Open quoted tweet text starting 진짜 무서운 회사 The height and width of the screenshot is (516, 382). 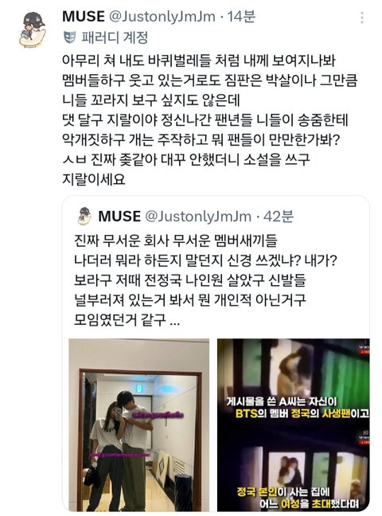tap(205, 279)
